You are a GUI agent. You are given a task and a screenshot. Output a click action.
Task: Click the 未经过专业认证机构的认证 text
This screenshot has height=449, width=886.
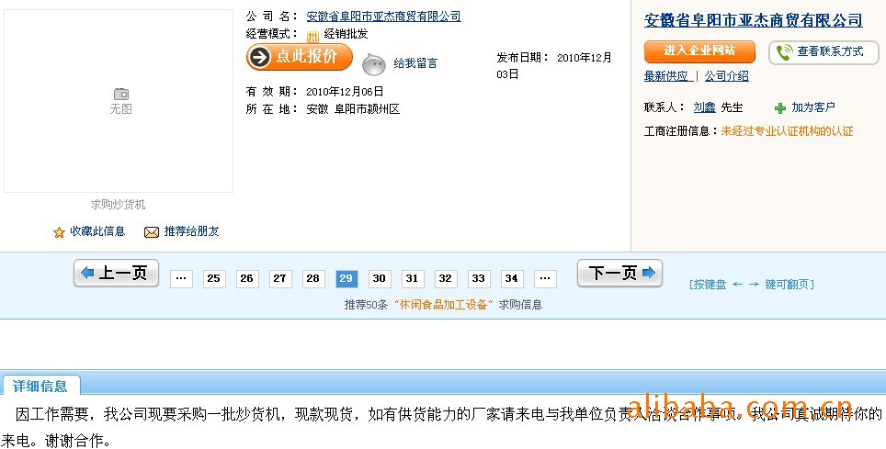787,131
